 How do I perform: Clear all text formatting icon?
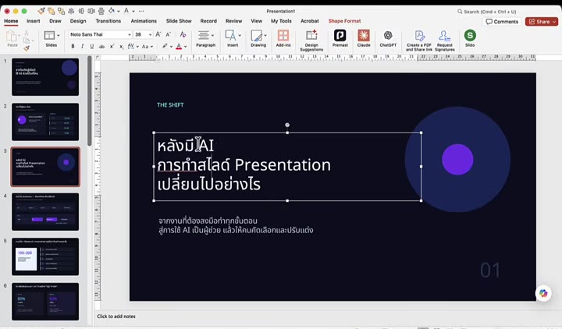coord(183,34)
